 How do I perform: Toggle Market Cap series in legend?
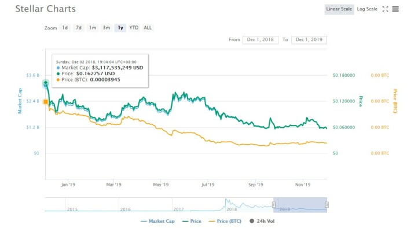(x=157, y=221)
